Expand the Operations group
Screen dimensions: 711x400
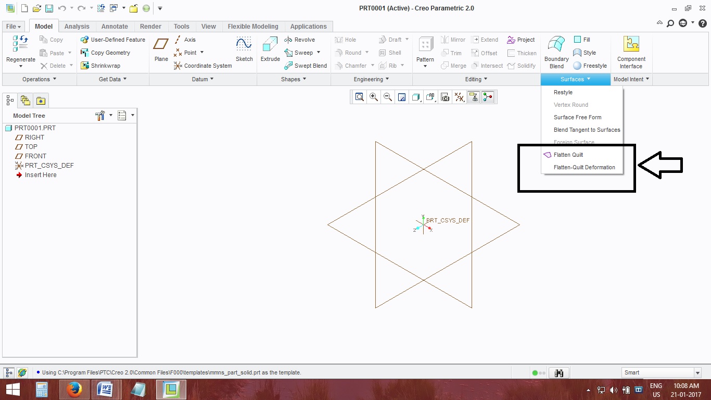point(40,79)
